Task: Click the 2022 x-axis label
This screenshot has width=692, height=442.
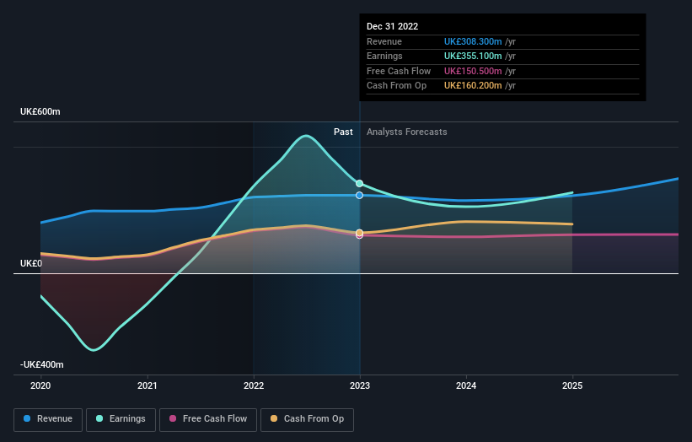Action: click(x=254, y=386)
